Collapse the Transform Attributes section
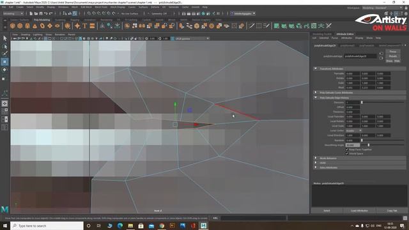 316,68
